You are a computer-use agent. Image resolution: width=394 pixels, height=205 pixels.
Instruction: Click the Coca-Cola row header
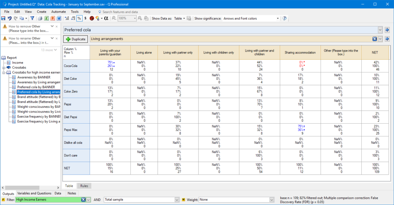[76, 66]
